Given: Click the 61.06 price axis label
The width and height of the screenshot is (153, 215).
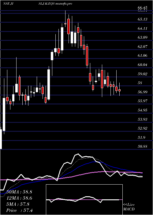Looking at the screenshot, I should point(143,56).
